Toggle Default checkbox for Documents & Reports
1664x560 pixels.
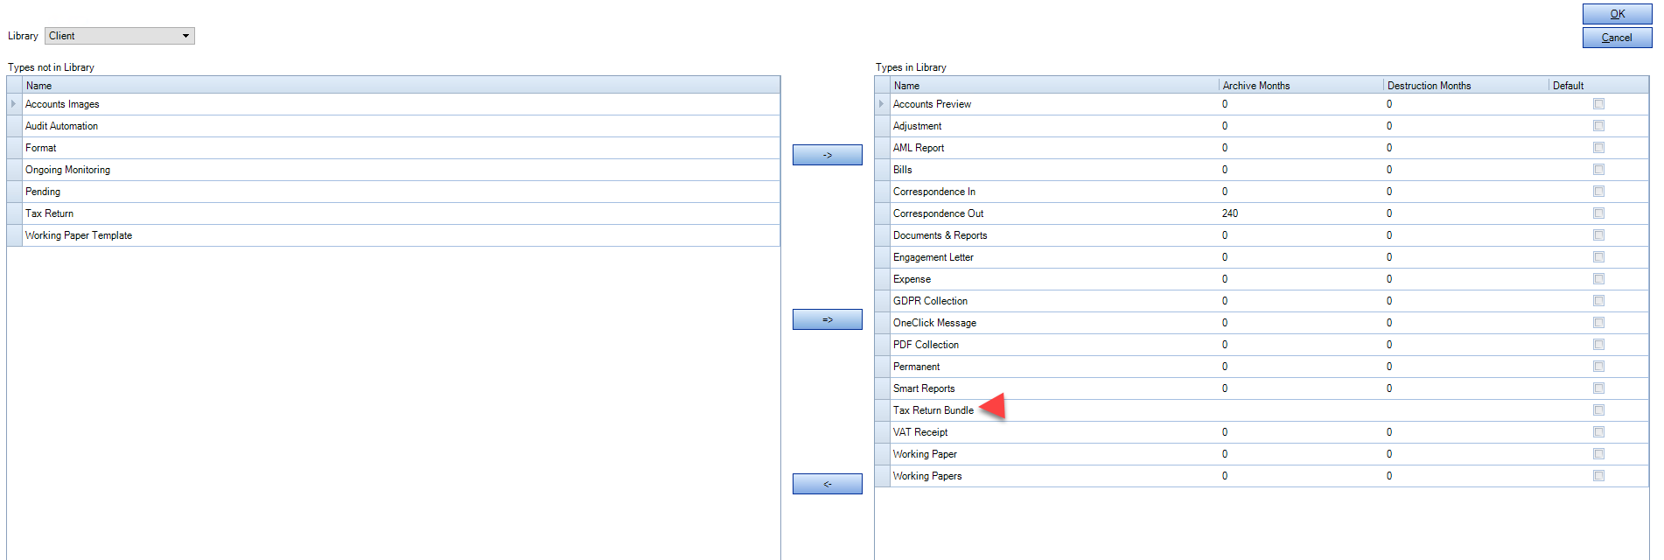click(x=1598, y=235)
